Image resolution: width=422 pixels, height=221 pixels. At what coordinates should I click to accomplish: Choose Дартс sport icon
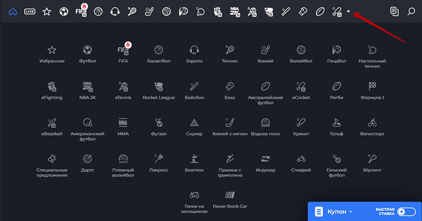[x=88, y=162]
